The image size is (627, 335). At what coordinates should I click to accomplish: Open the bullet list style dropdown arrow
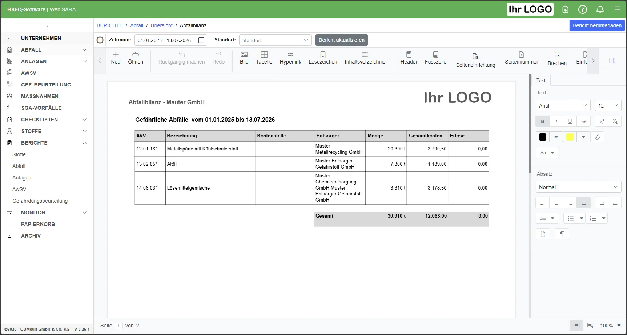[x=582, y=218]
